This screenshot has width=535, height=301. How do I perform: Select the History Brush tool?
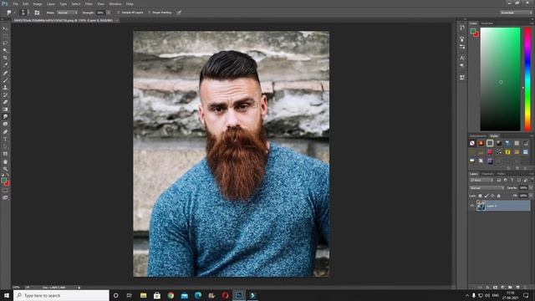coord(5,94)
